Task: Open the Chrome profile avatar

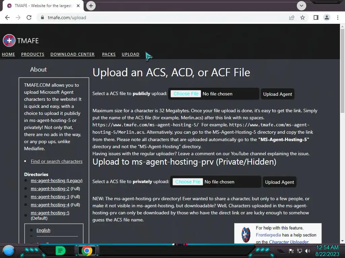Action: pos(327,17)
